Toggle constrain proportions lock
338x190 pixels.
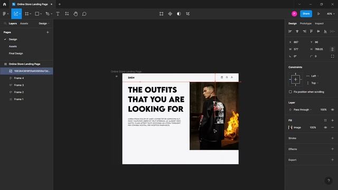pyautogui.click(x=332, y=49)
